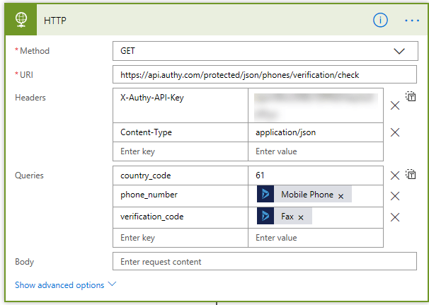This screenshot has width=429, height=305.
Task: Remove the Content-Type header row
Action: 395,132
